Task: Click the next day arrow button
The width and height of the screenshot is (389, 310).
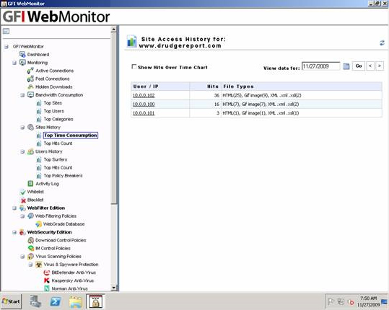Action: point(380,66)
